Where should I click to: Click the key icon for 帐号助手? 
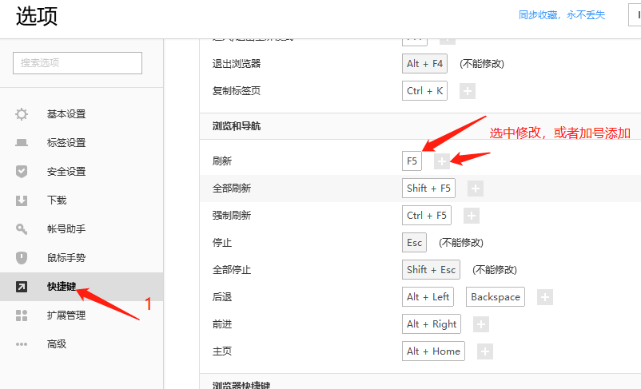pyautogui.click(x=22, y=229)
